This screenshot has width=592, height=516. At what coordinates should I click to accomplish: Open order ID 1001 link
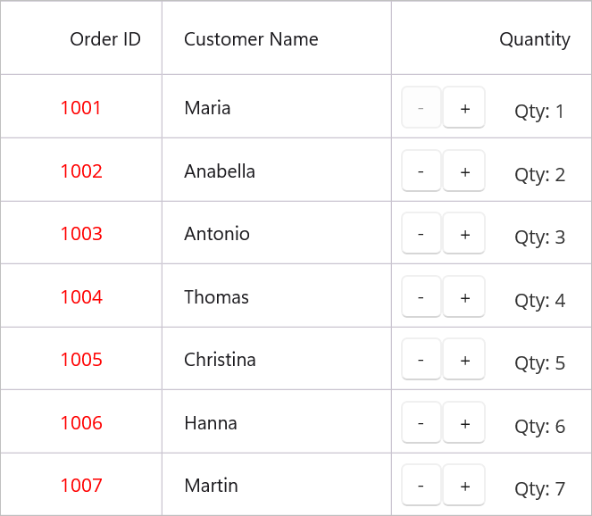81,108
